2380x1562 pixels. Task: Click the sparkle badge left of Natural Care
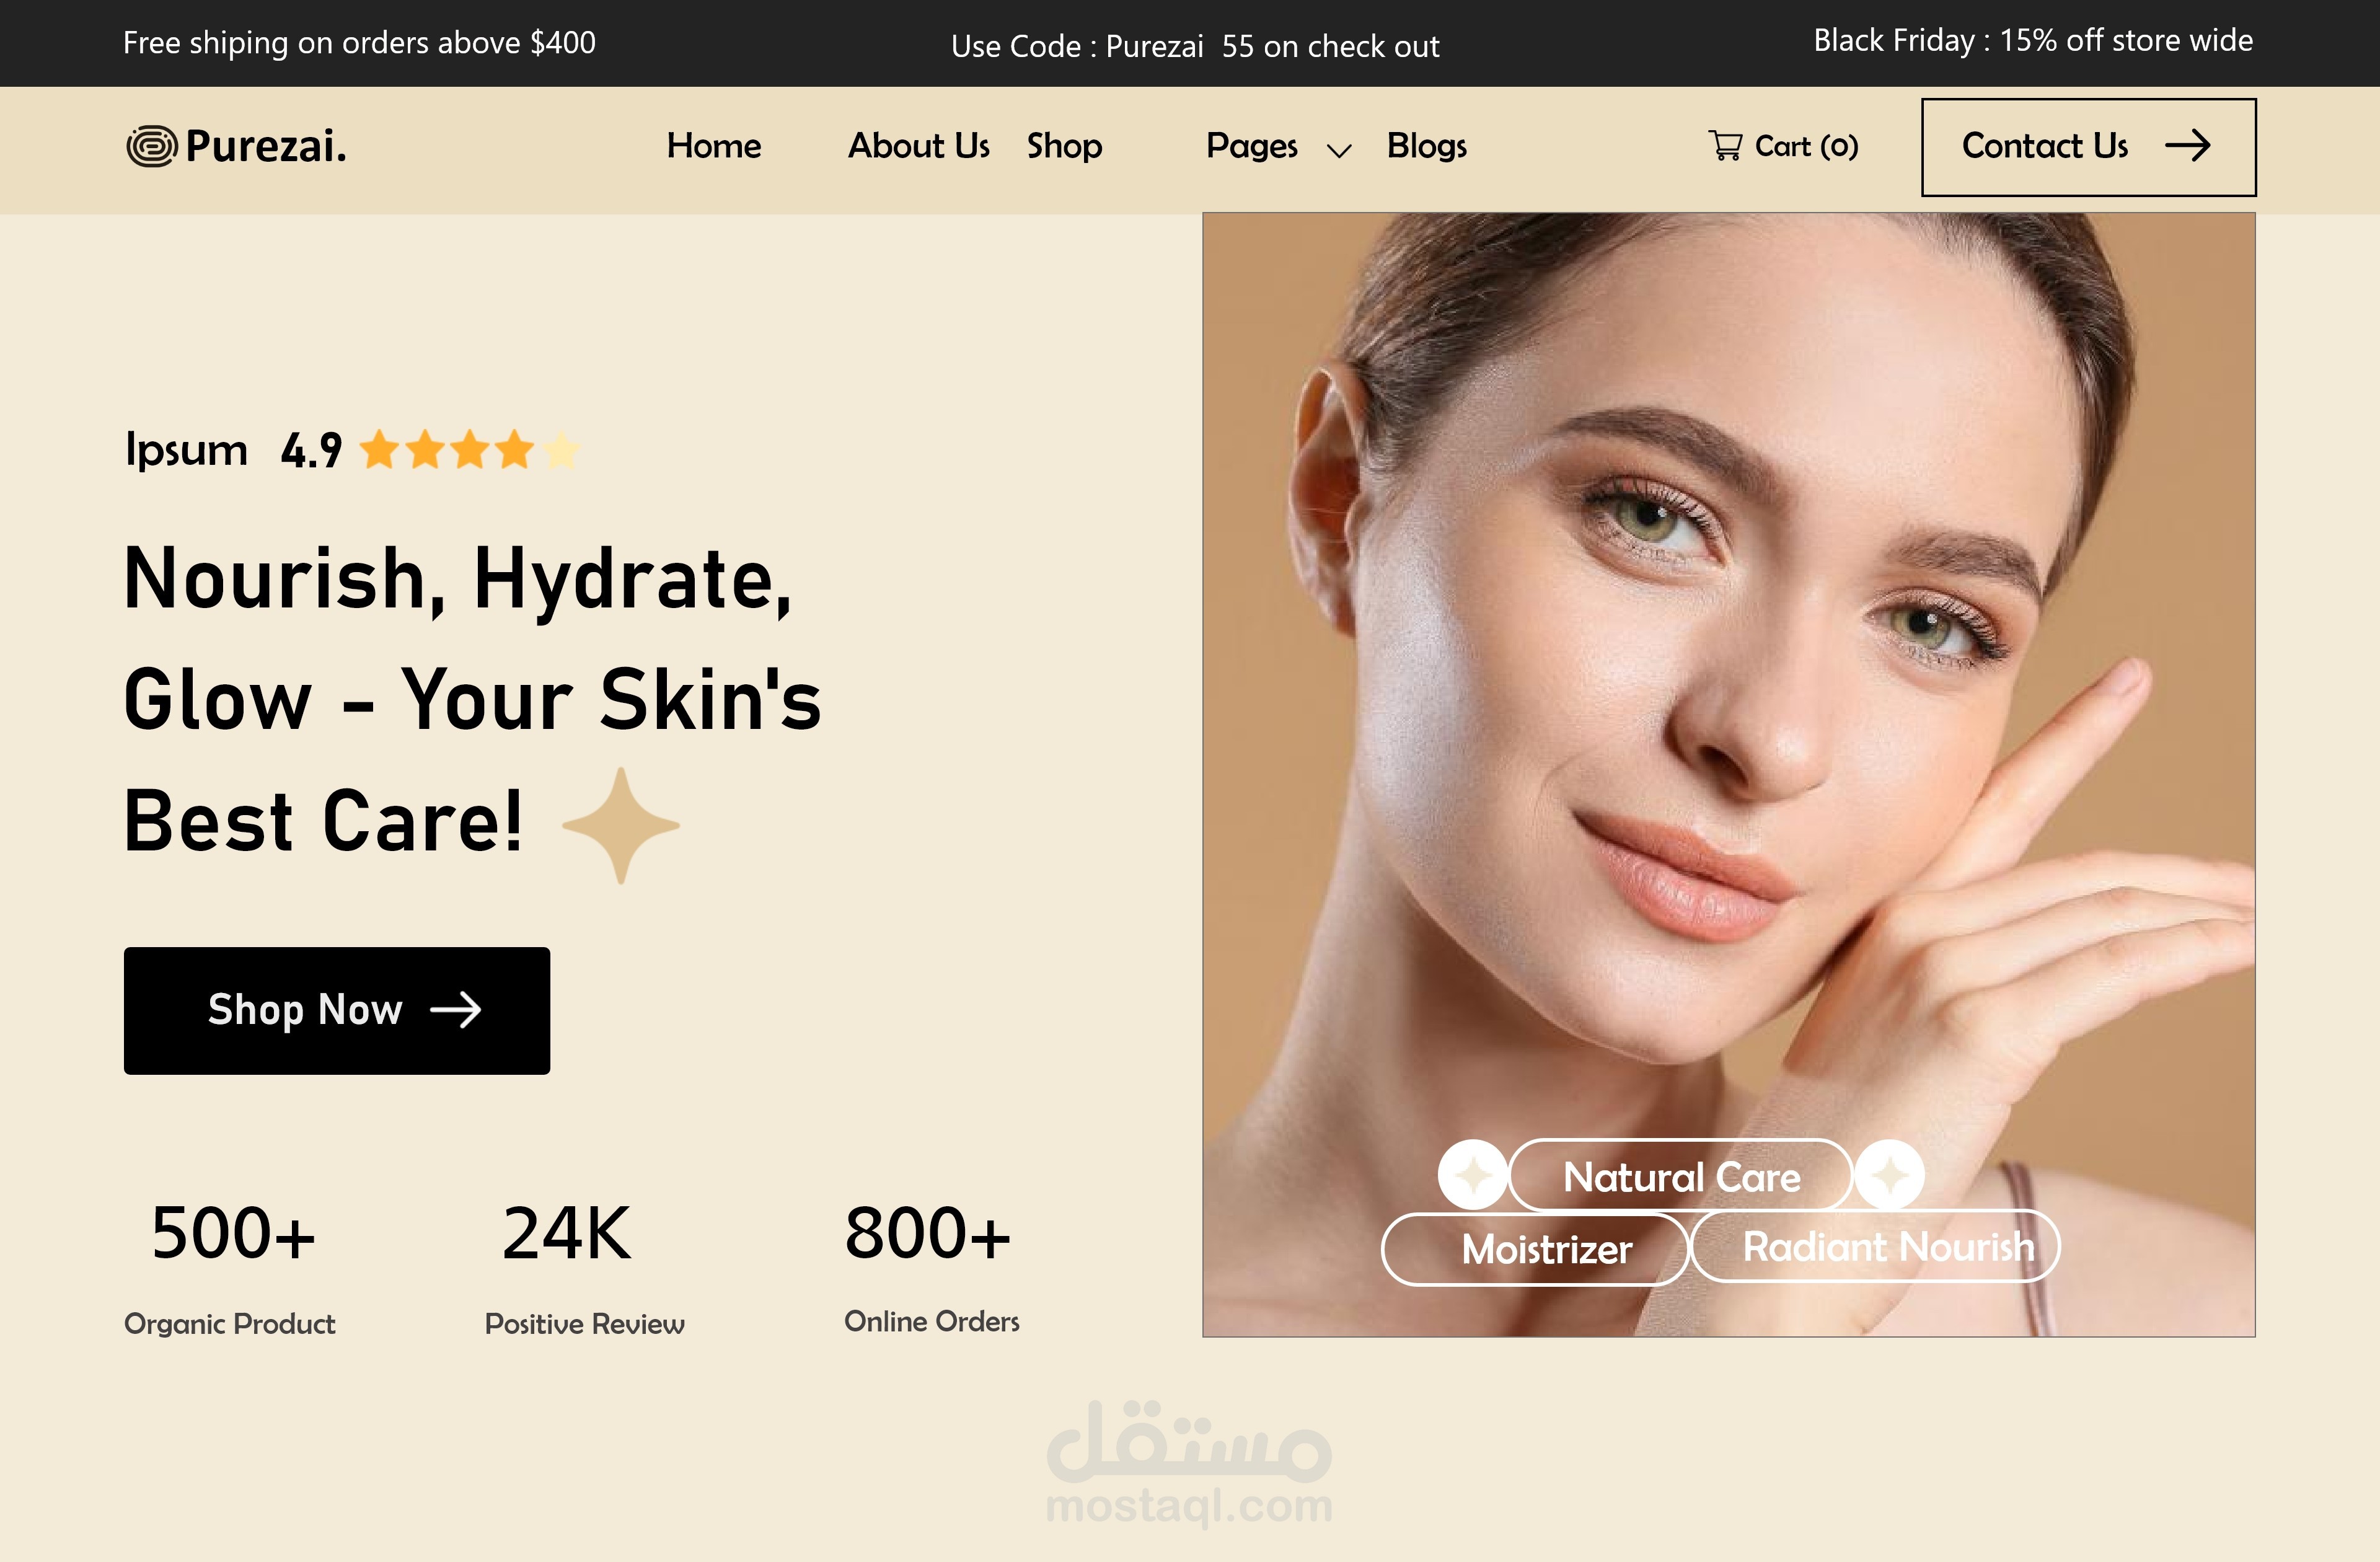click(1473, 1175)
